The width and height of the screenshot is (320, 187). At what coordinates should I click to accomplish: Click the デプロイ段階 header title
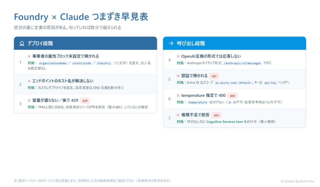click(40, 43)
